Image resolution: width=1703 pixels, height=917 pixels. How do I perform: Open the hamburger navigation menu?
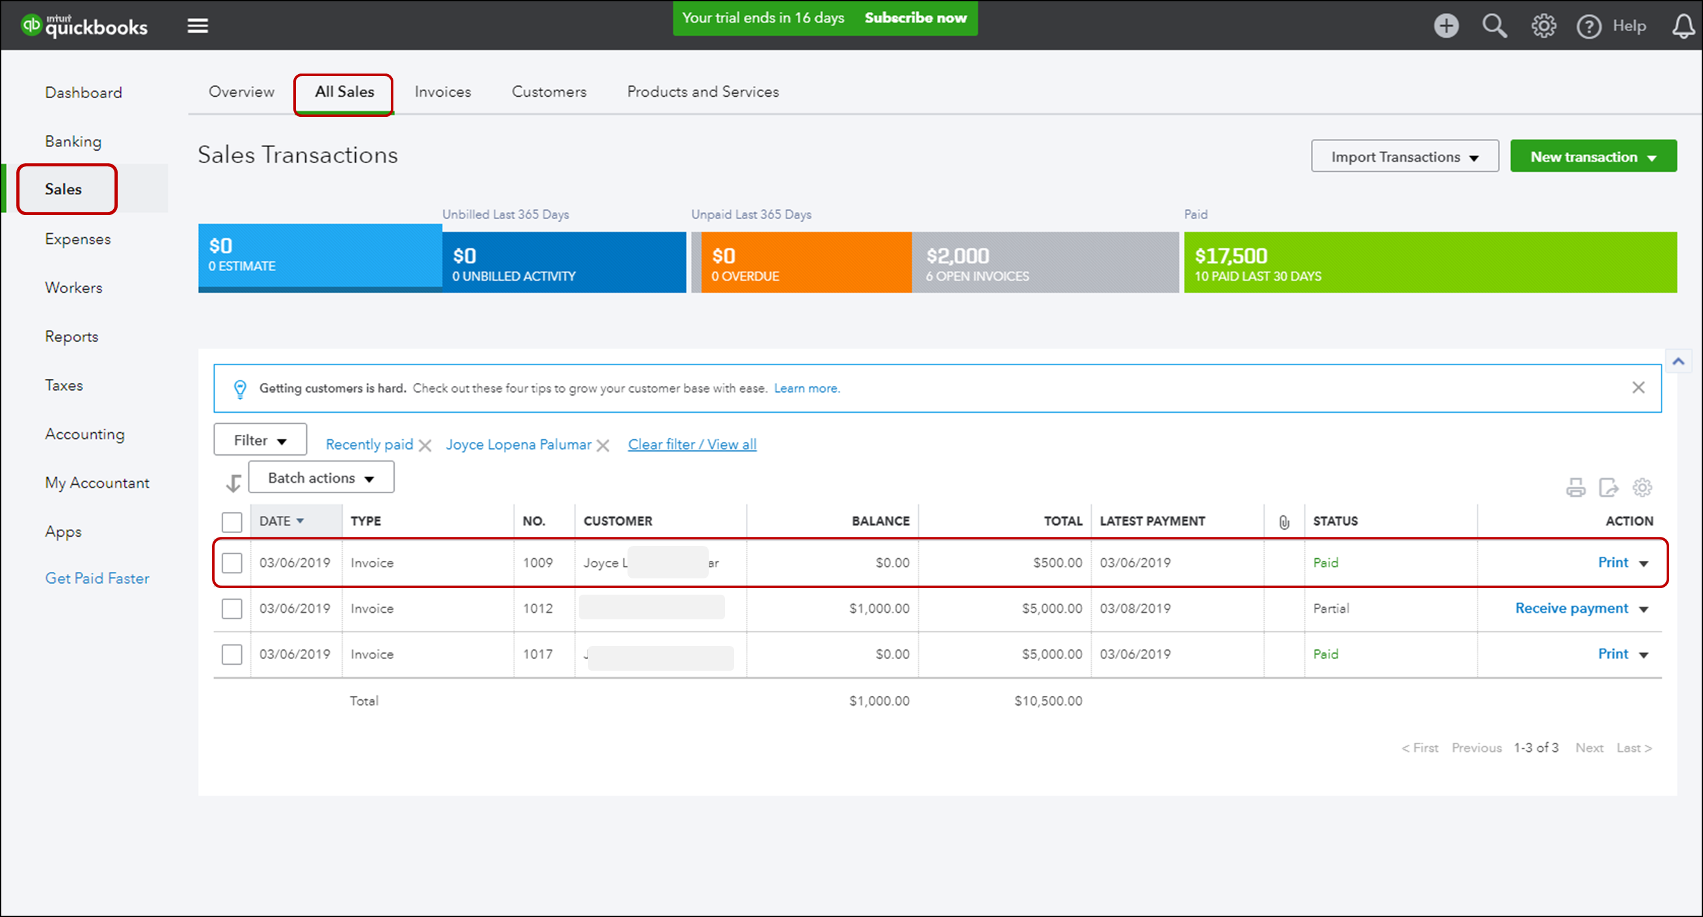(x=198, y=26)
